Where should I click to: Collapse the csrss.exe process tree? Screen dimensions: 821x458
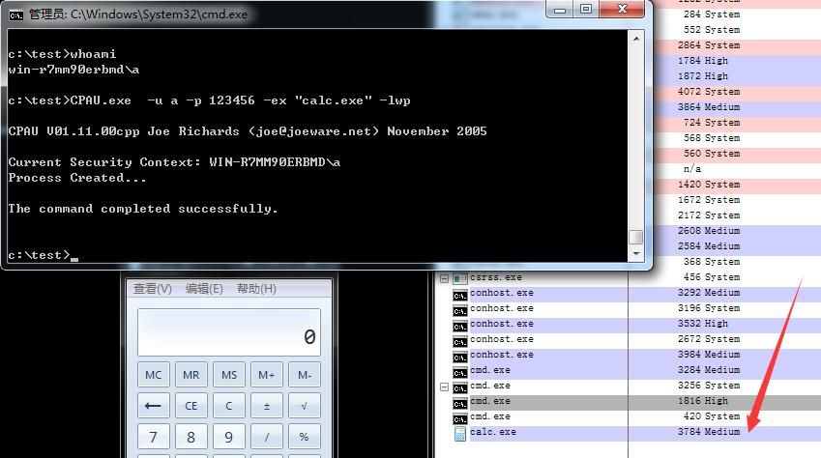click(444, 278)
